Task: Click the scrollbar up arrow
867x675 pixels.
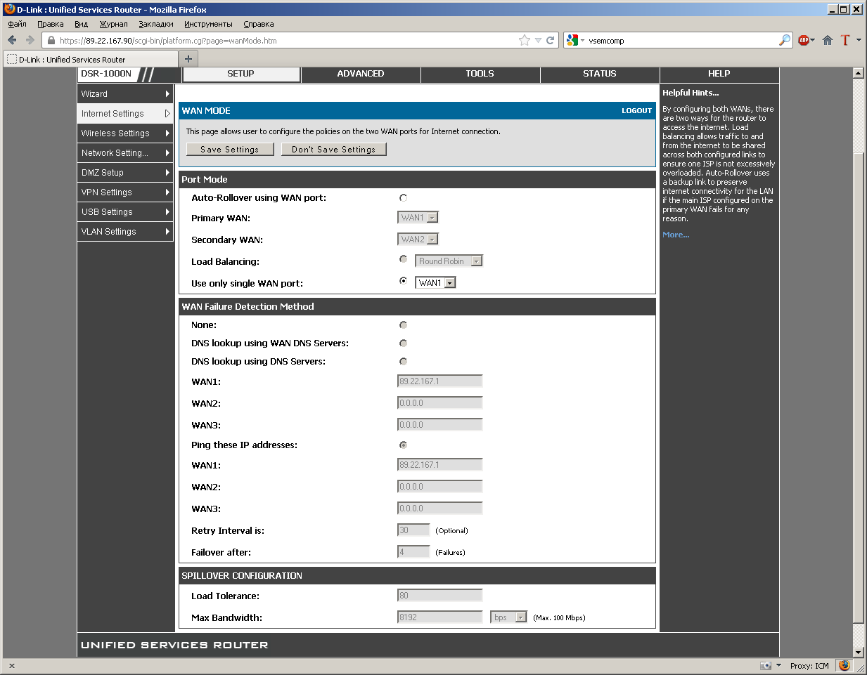Action: pos(858,73)
